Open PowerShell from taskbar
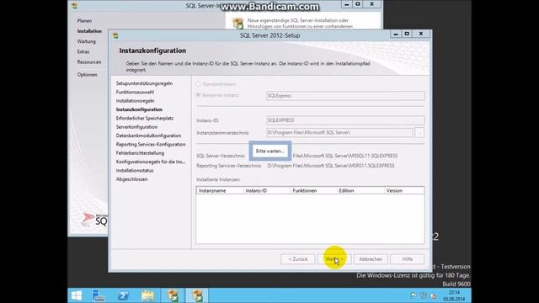539x303 pixels. click(123, 295)
